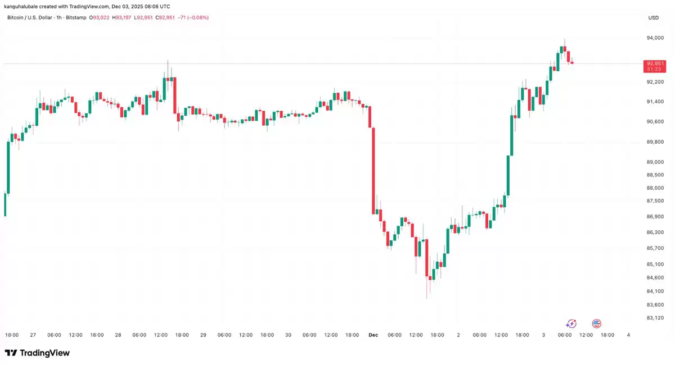
Task: Click the TradingView logo
Action: tap(37, 353)
